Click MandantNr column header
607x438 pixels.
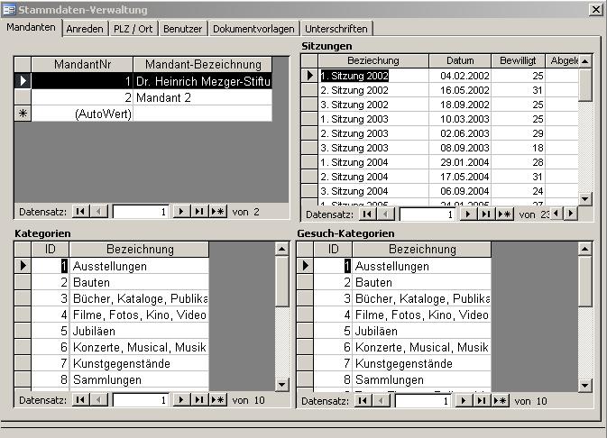tap(82, 64)
